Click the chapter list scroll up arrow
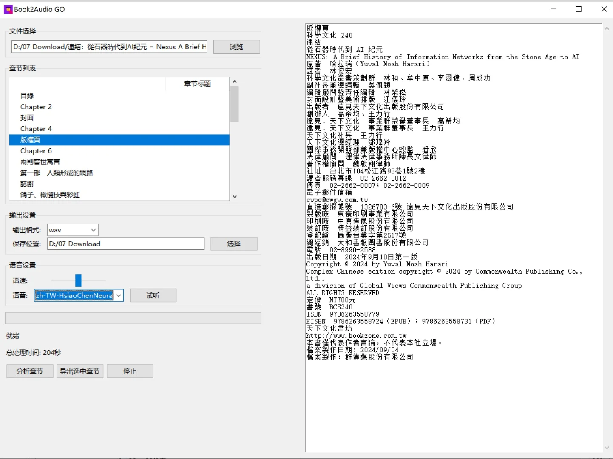Viewport: 613px width, 459px height. click(x=235, y=82)
